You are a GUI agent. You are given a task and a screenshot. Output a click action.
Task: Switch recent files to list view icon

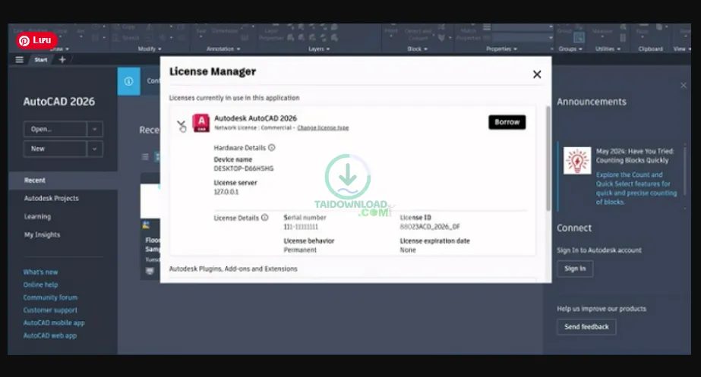pos(145,157)
